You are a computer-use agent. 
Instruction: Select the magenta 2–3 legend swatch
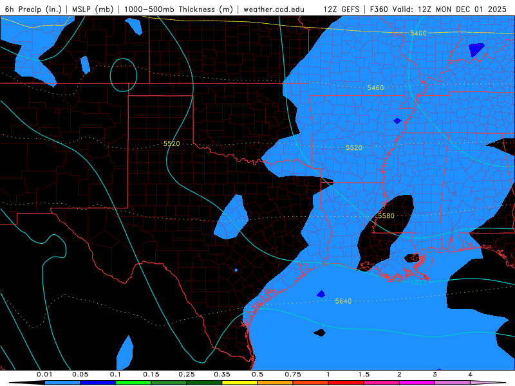(x=417, y=383)
